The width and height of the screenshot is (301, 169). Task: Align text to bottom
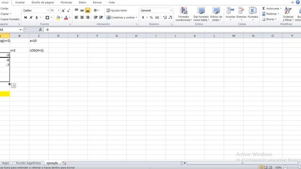[x=87, y=10]
